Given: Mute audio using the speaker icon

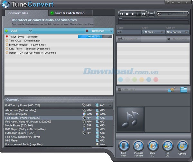Looking at the screenshot, I should (x=159, y=14).
